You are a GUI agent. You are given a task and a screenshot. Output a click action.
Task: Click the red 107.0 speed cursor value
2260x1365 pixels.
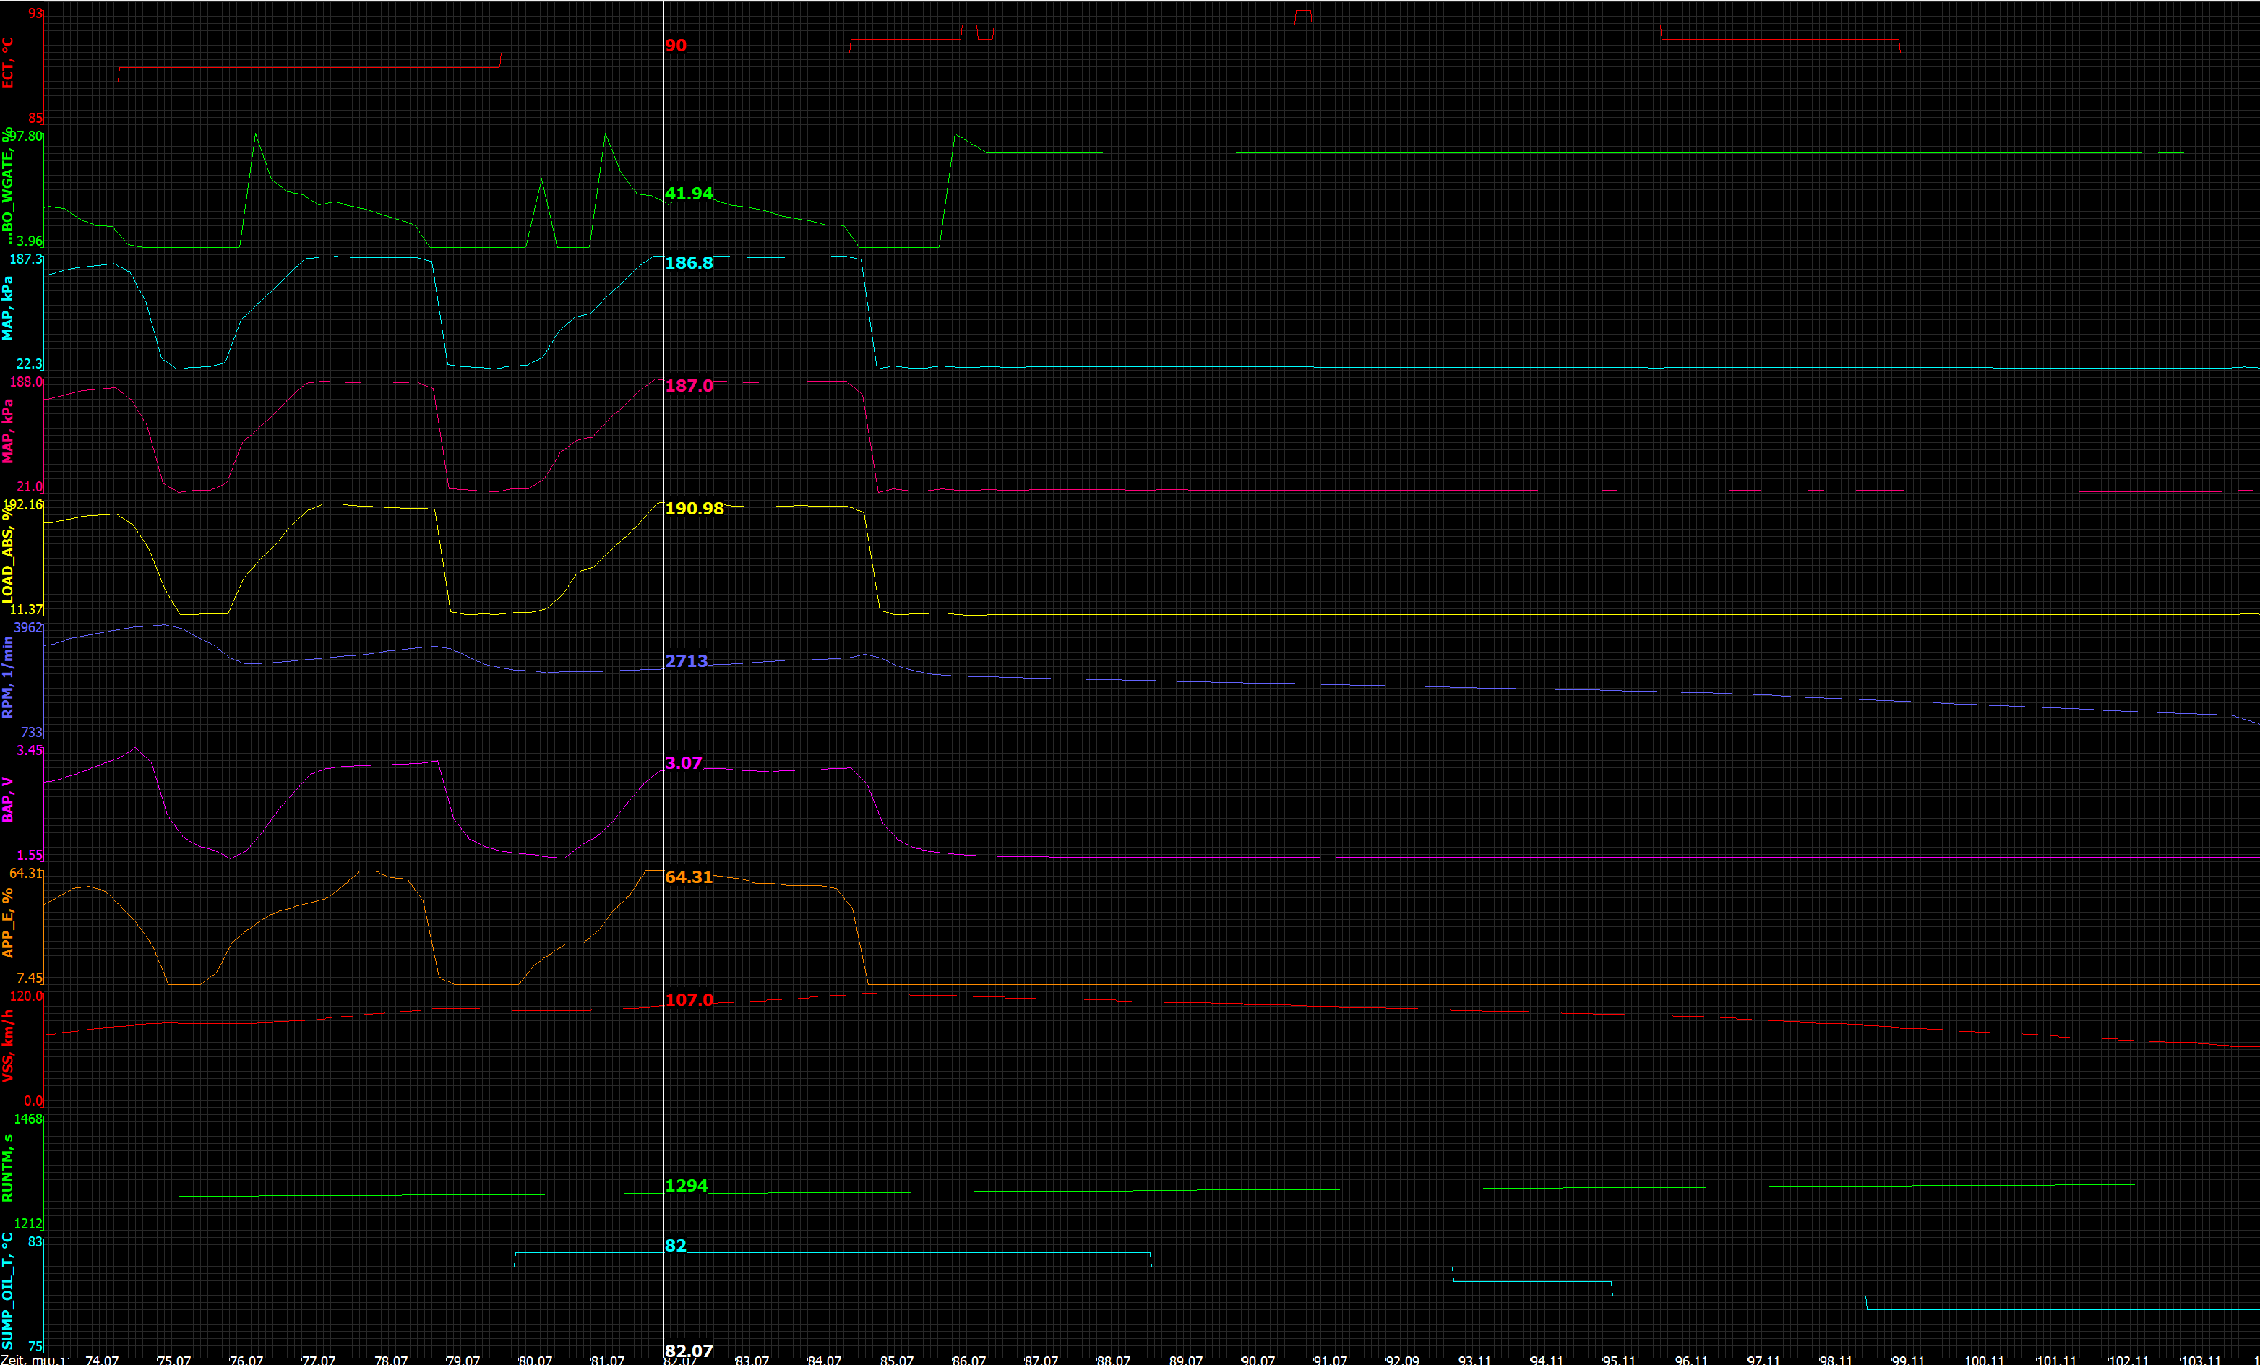tap(688, 1000)
